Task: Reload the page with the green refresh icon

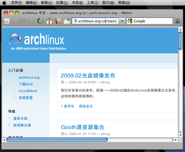Action: [40, 21]
